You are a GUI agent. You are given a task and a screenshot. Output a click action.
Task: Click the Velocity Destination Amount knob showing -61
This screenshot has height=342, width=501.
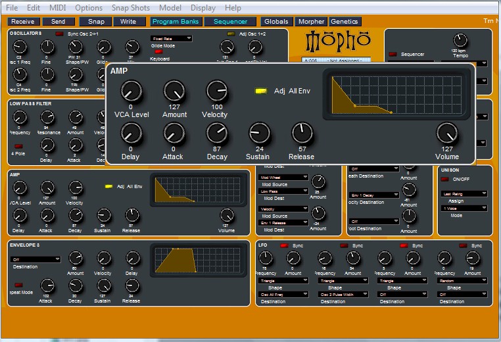409,190
